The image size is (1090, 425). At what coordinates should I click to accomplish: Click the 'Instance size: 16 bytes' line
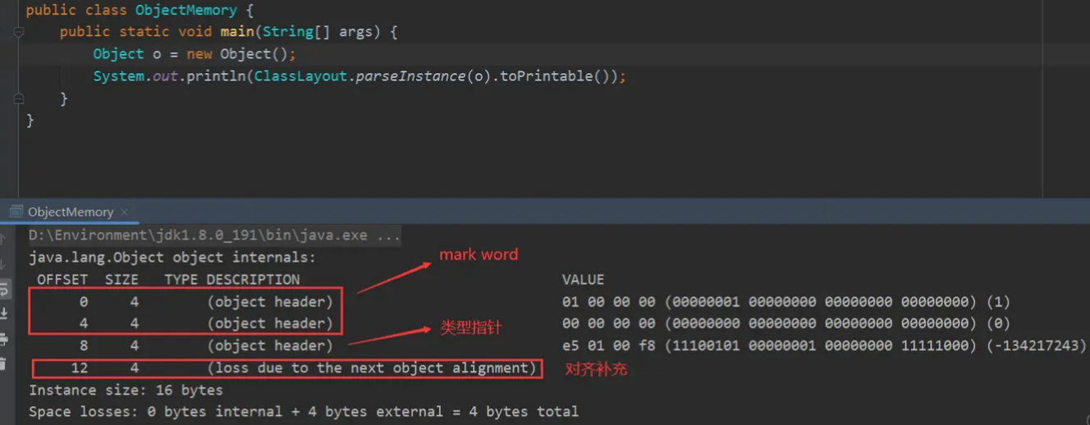click(x=126, y=390)
